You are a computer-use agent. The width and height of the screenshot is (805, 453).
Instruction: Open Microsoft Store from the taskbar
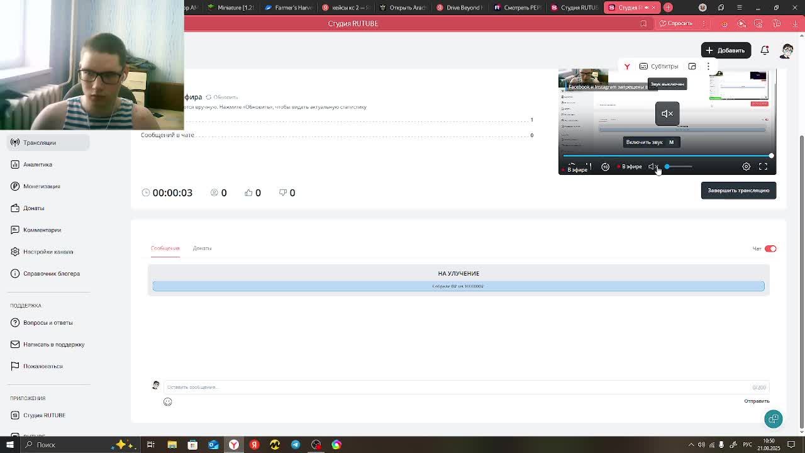(192, 445)
